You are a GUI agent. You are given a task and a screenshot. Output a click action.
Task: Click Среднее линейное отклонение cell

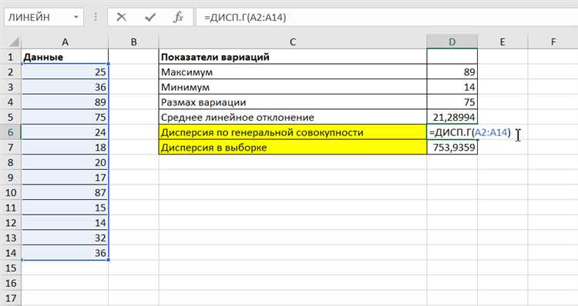(293, 118)
